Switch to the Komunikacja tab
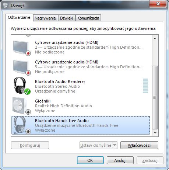The width and height of the screenshot is (169, 170). click(x=88, y=18)
